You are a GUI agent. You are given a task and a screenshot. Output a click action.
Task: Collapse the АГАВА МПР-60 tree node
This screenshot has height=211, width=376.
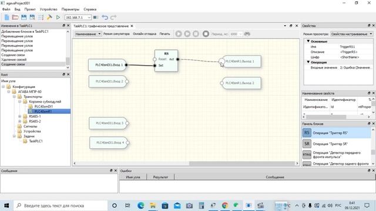click(9, 91)
